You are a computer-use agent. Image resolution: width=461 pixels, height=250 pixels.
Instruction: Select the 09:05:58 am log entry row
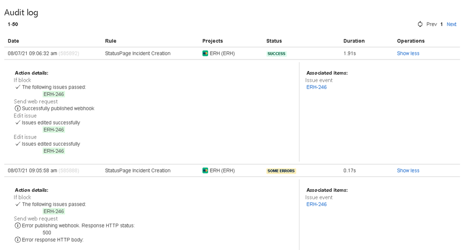point(232,170)
